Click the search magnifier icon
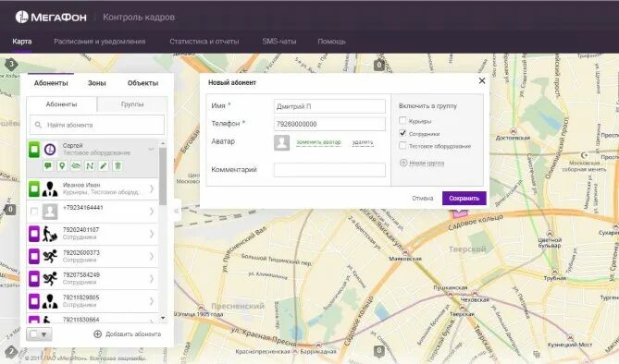Viewport: 619px width, 364px height. (38, 125)
